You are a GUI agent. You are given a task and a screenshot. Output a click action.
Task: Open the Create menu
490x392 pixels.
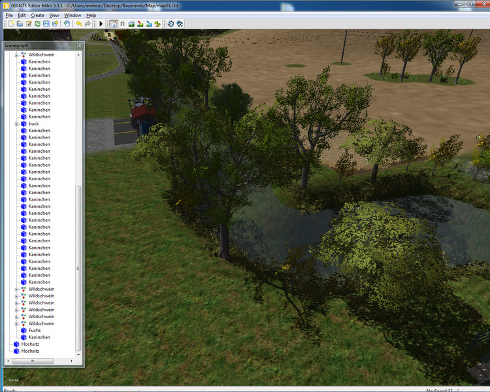(x=37, y=15)
